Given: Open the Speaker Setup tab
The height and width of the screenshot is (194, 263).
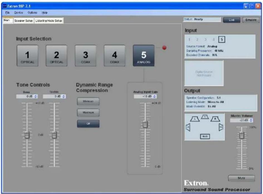Looking at the screenshot, I should (x=23, y=21).
